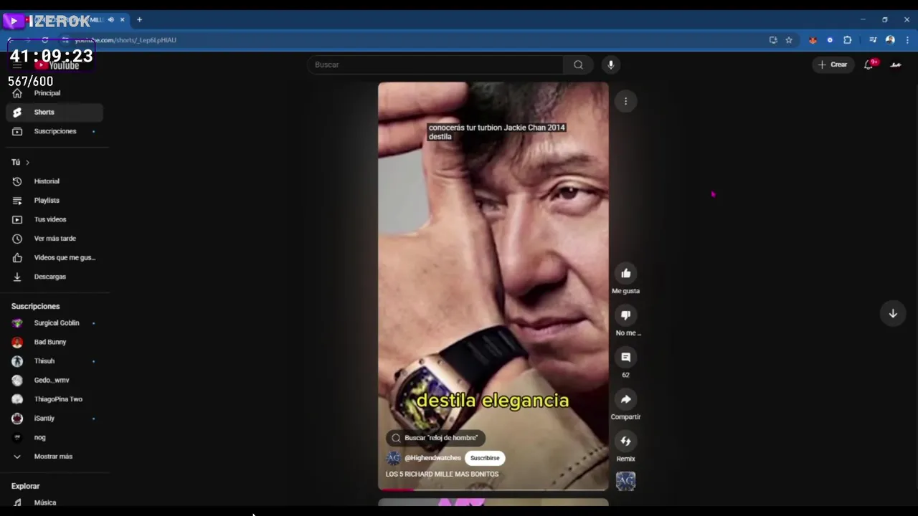Screen dimensions: 918x516
Task: Open Playlists
Action: pos(55,201)
